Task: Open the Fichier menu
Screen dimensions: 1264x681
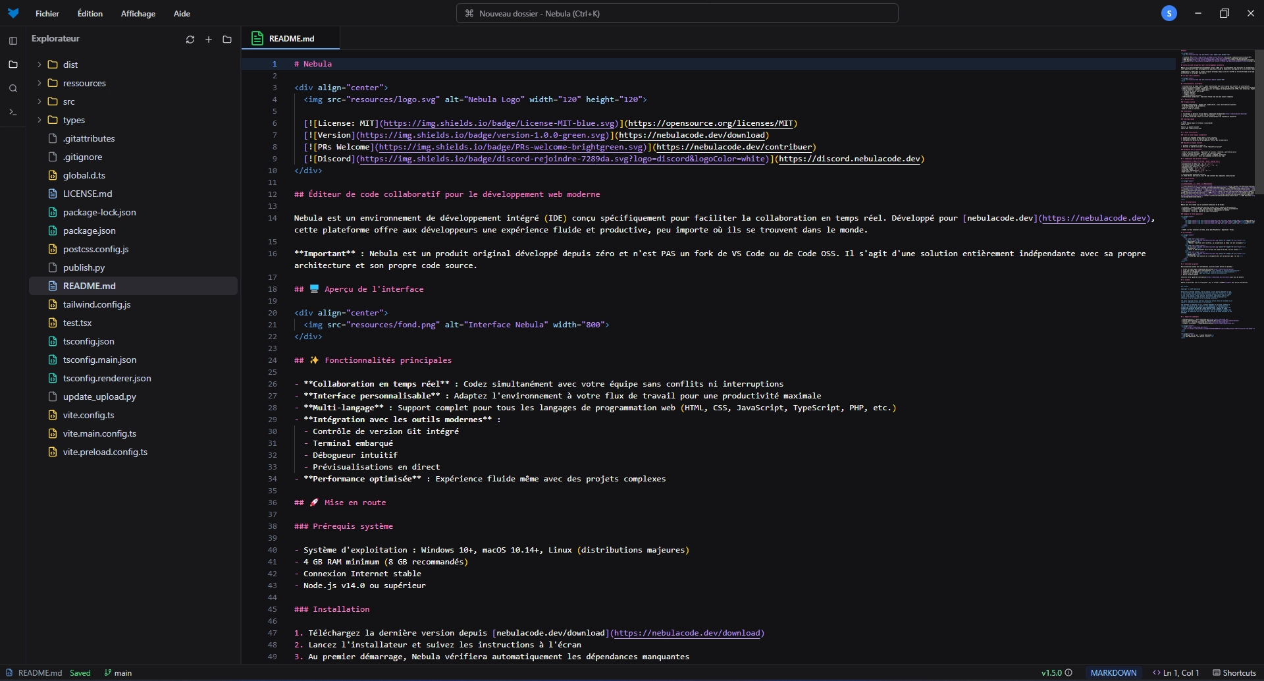Action: (x=47, y=13)
